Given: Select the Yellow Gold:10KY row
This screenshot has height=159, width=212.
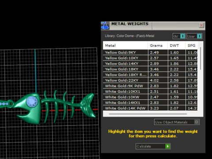Looking at the screenshot, I should [x=150, y=58].
